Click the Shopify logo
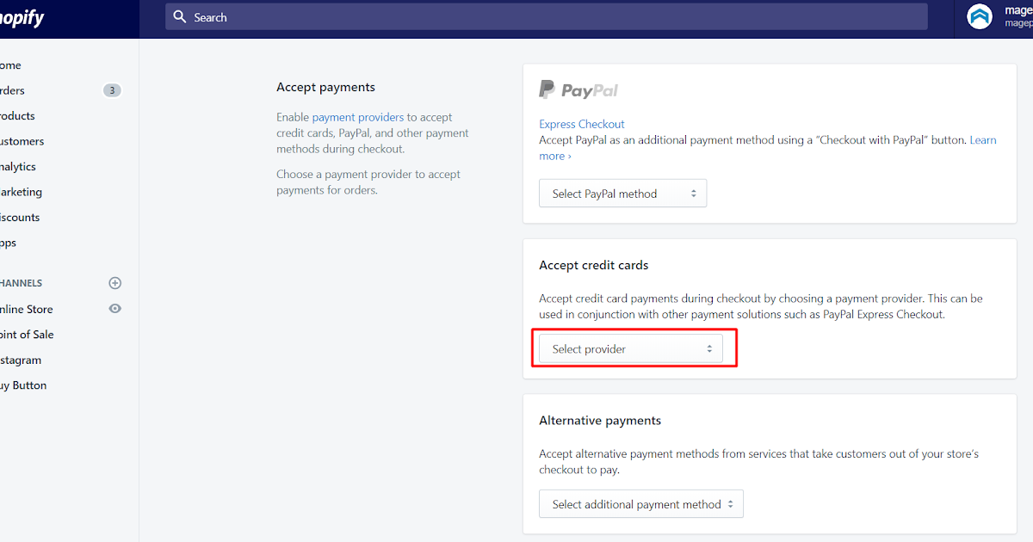This screenshot has width=1033, height=542. [x=22, y=18]
